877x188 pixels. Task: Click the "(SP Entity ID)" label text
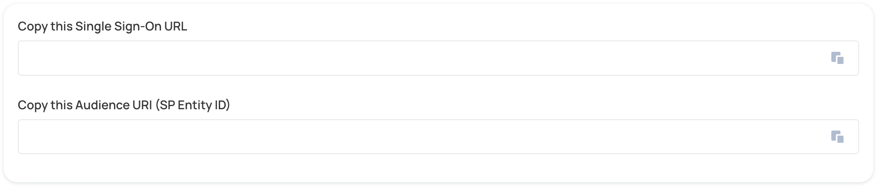click(x=193, y=105)
